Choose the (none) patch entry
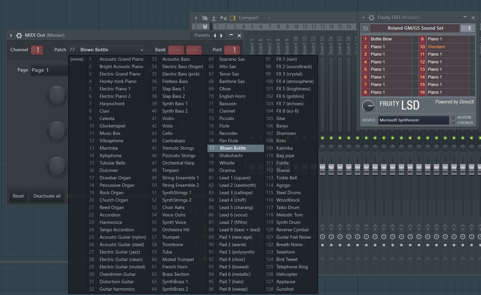 (77, 59)
